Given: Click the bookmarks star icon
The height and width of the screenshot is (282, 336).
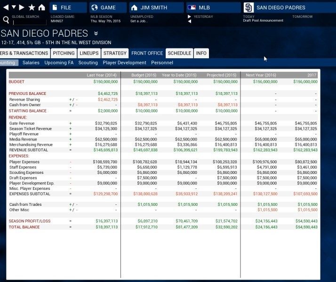Looking at the screenshot, I should 32,7.
